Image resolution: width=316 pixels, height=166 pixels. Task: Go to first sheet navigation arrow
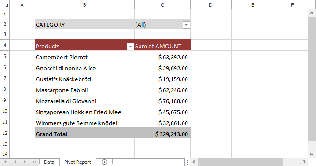(x=5, y=162)
